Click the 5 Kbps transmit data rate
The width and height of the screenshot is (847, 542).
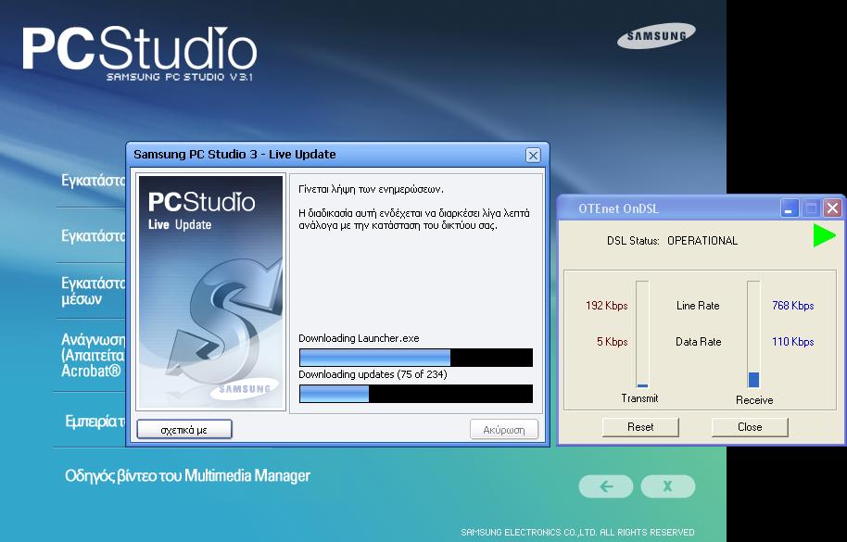pos(612,342)
